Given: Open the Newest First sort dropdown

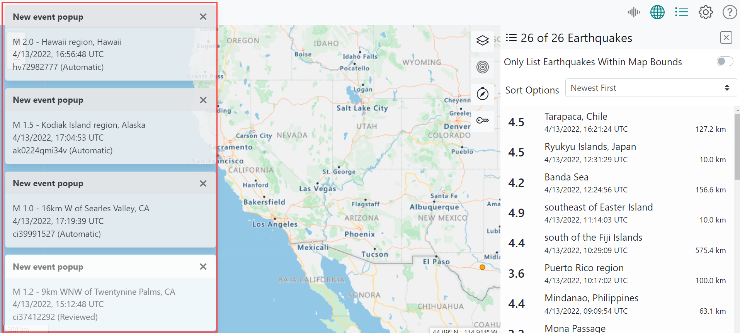Looking at the screenshot, I should pyautogui.click(x=651, y=88).
